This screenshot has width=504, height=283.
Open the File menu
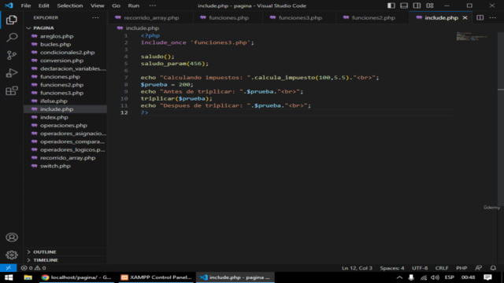click(x=26, y=6)
